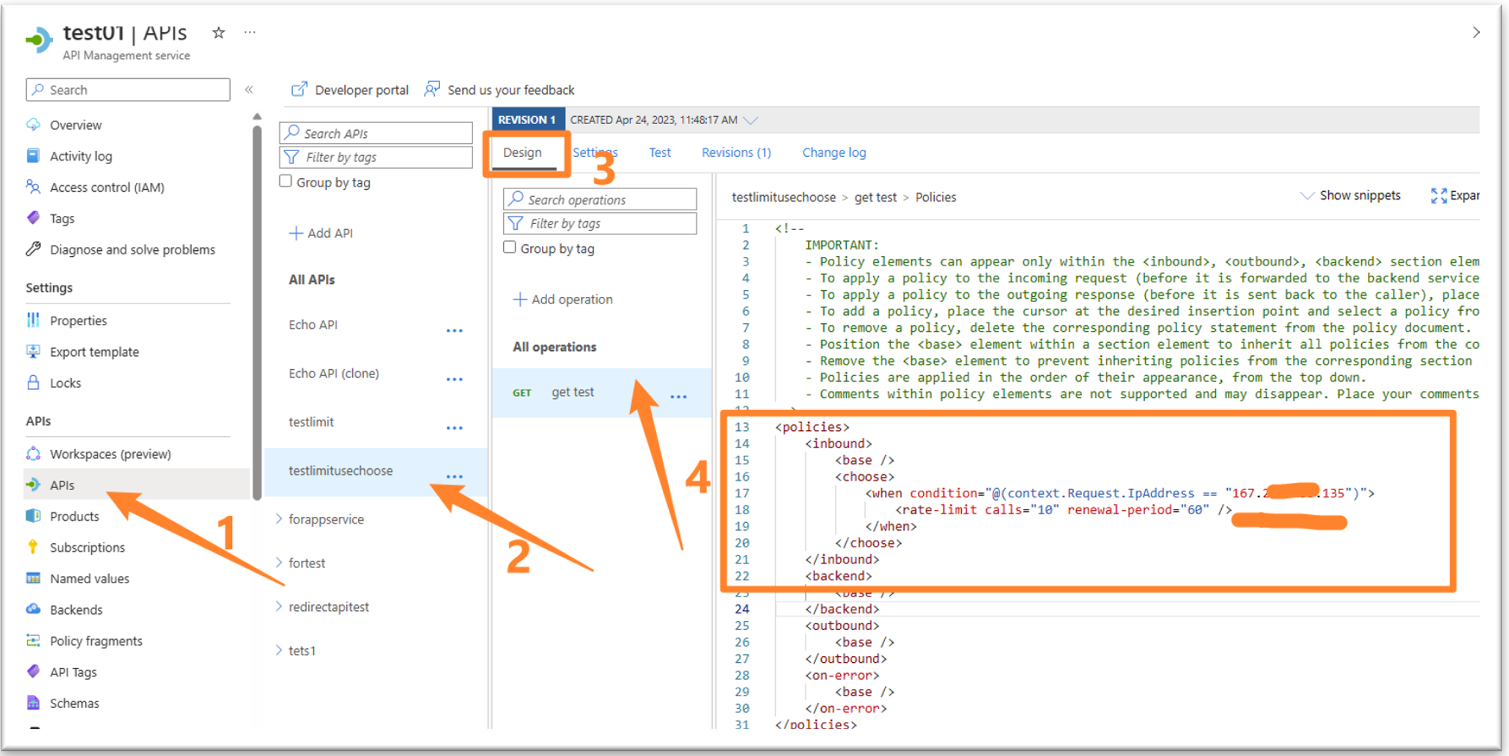This screenshot has width=1509, height=756.
Task: Collapse the sidebar with double-chevron icon
Action: 249,90
